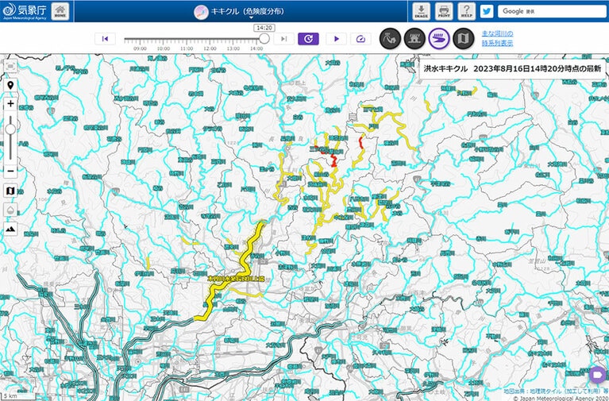Click the 14:20 time slider handle
The width and height of the screenshot is (609, 401).
point(264,38)
